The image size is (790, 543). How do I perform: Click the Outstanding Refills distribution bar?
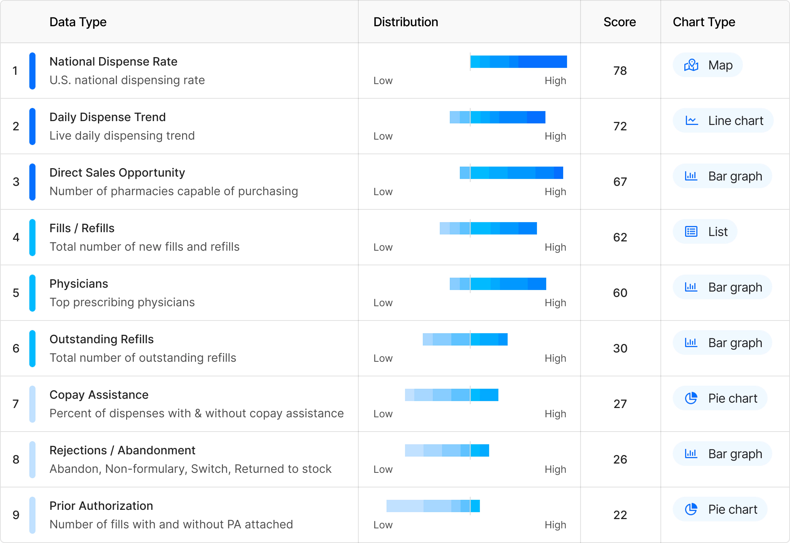465,339
